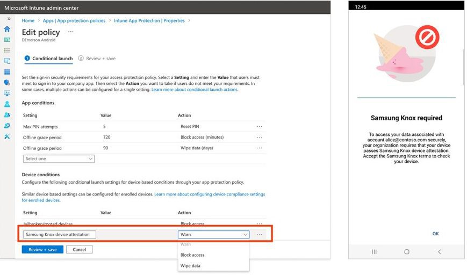
Task: Choose Wipe data from the dropdown list
Action: tap(190, 266)
